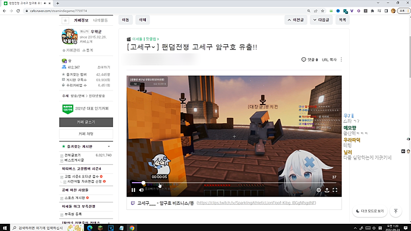Enable 다크 모드로 보기 dark mode

tap(370, 211)
